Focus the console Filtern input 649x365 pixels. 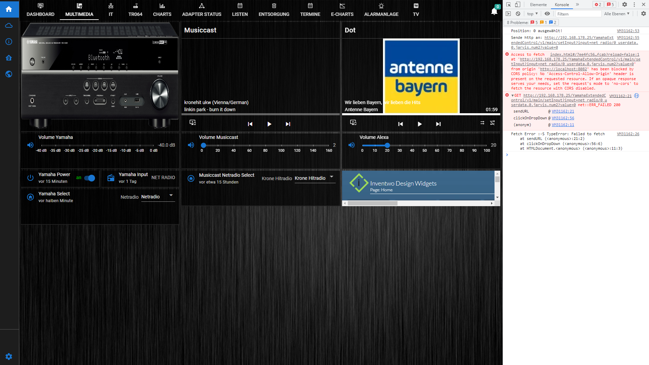pos(578,14)
